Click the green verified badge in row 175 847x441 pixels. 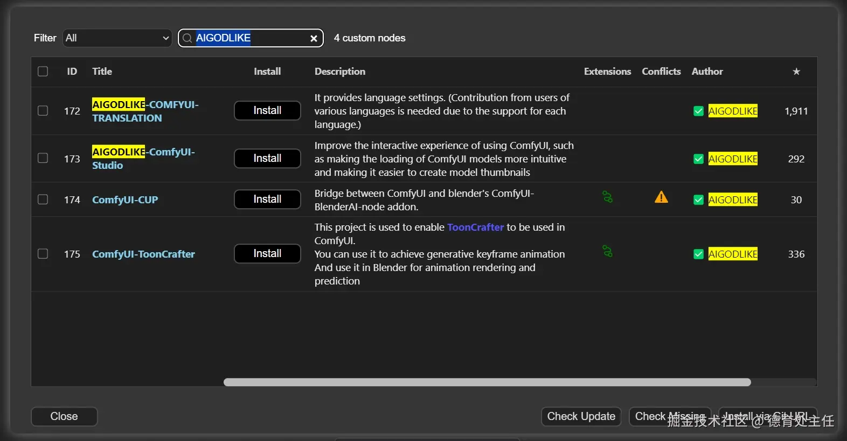698,254
